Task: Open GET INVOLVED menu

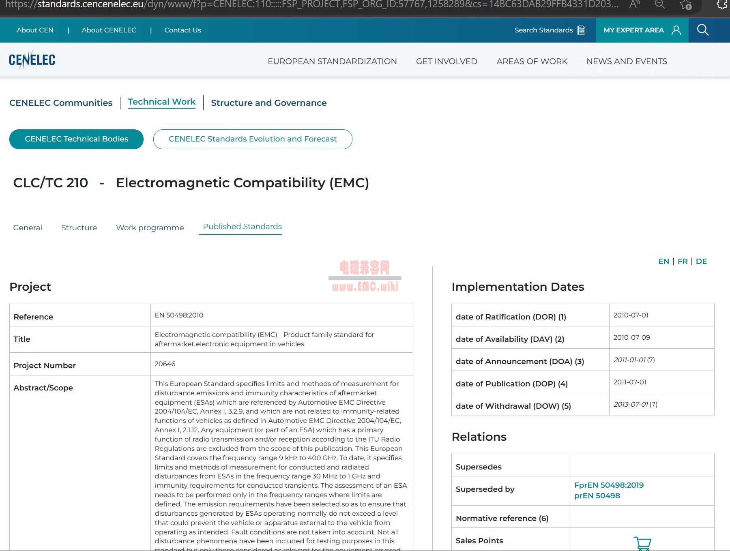Action: (x=447, y=61)
